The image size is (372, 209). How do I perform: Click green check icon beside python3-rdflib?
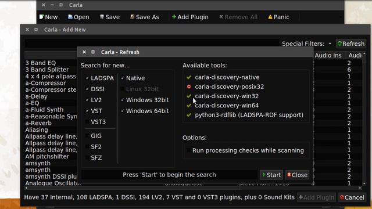(x=189, y=115)
